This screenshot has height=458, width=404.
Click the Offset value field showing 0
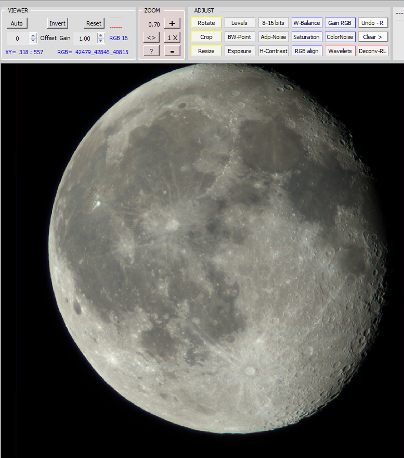coord(18,39)
